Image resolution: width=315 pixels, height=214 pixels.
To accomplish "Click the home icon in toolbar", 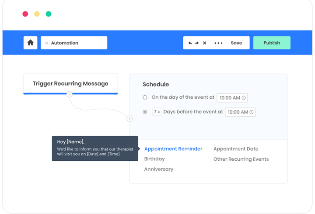I will [30, 43].
